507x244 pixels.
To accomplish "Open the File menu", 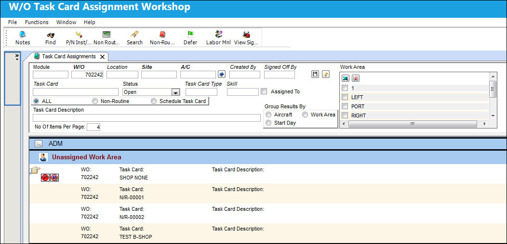I will (x=13, y=22).
